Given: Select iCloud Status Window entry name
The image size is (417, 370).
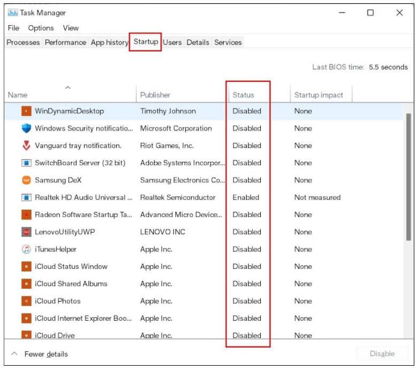Looking at the screenshot, I should (x=71, y=266).
